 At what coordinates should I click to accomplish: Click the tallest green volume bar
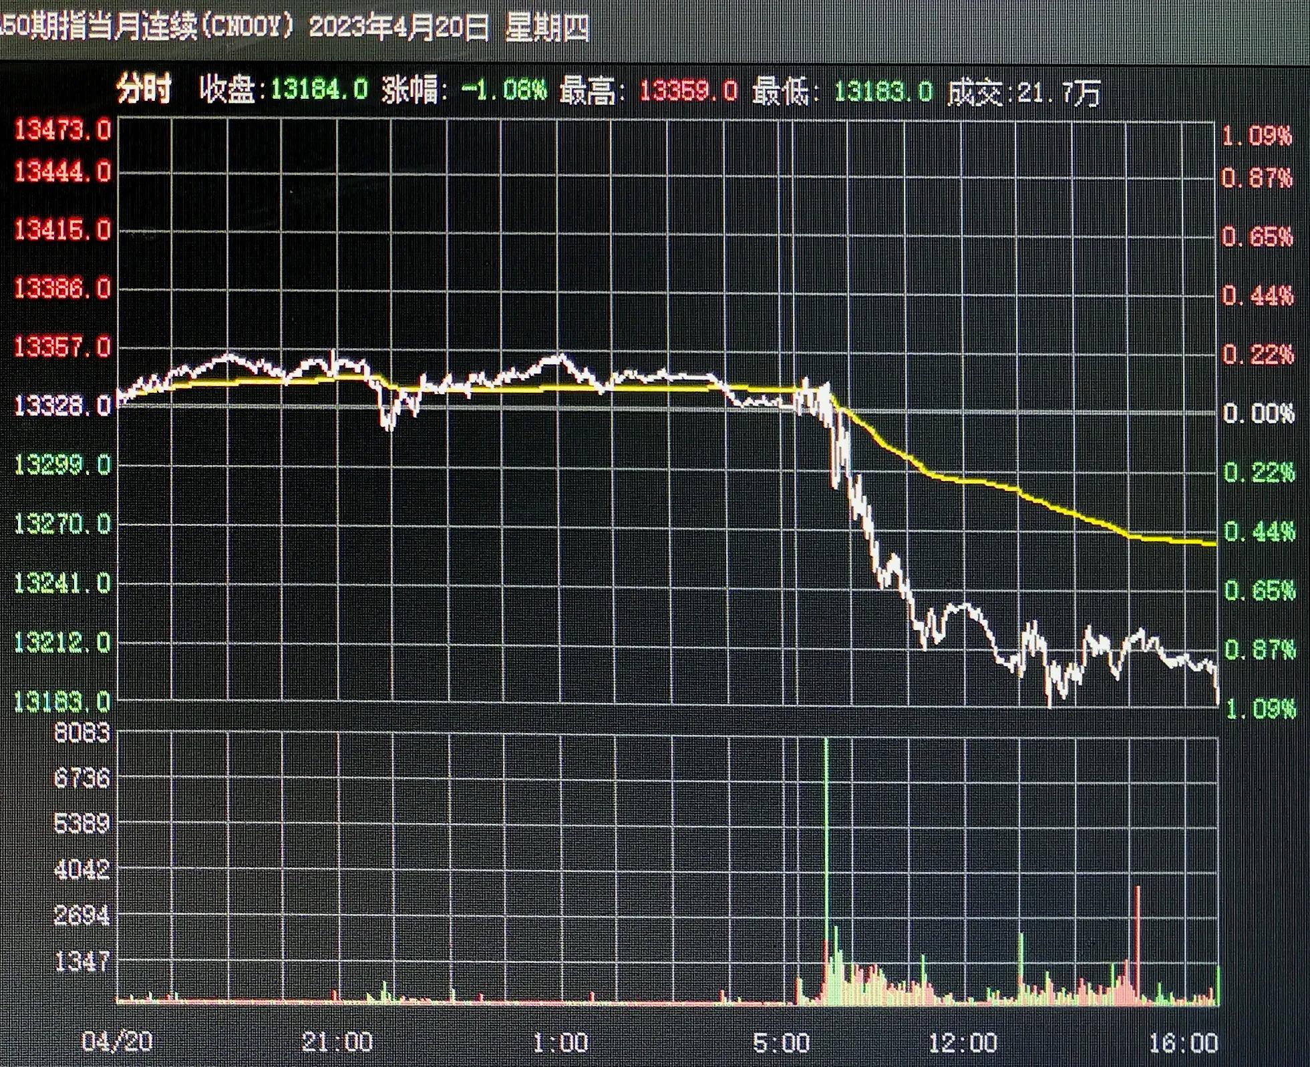826,835
